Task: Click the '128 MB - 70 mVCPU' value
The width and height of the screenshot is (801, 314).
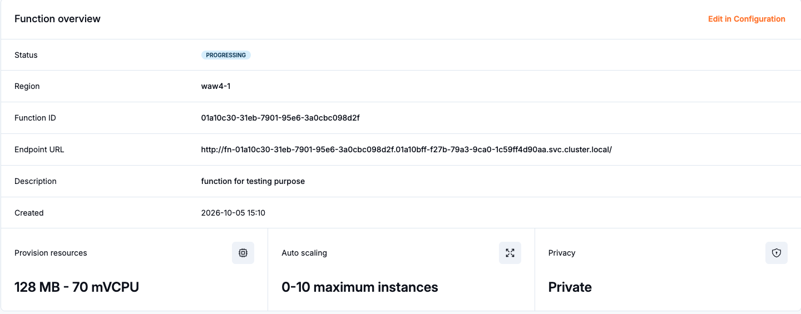Action: point(77,287)
